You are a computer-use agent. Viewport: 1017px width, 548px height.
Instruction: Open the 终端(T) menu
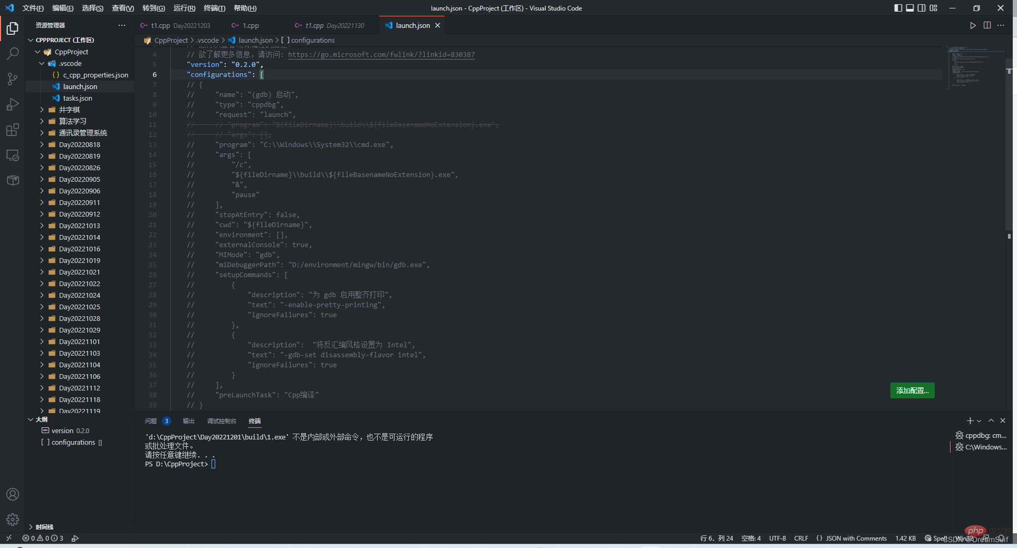214,8
